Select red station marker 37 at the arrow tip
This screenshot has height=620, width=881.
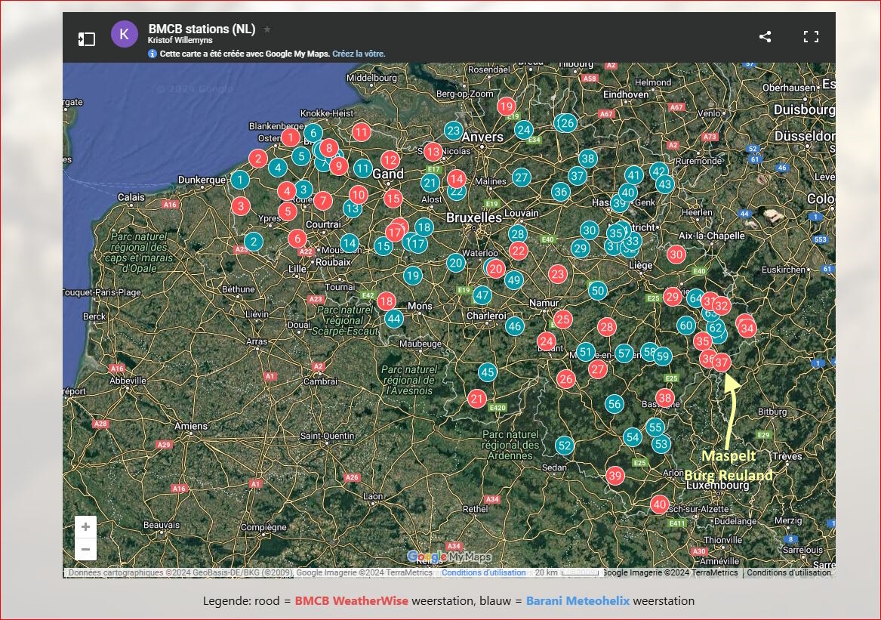click(722, 362)
